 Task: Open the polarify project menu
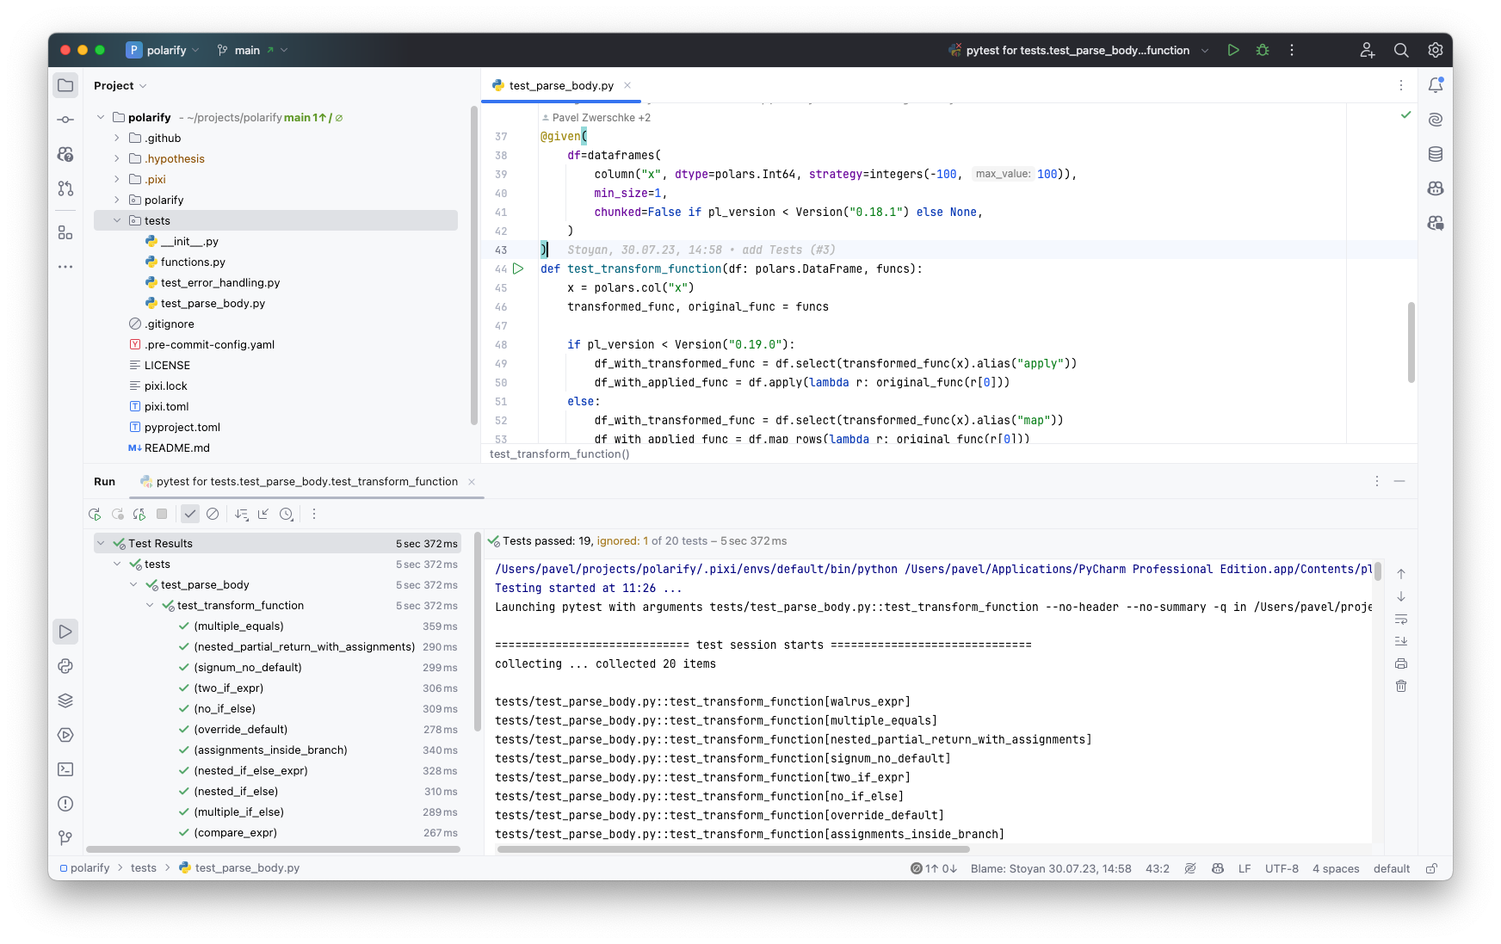coord(163,50)
